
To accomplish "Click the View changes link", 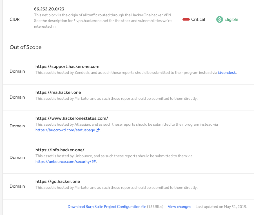I will tap(179, 207).
